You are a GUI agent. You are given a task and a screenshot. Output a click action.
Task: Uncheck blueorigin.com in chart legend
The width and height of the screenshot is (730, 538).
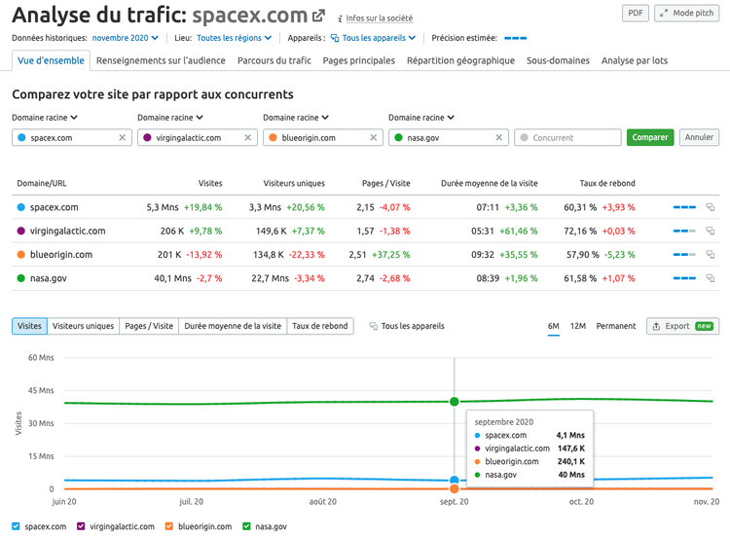coord(169,526)
